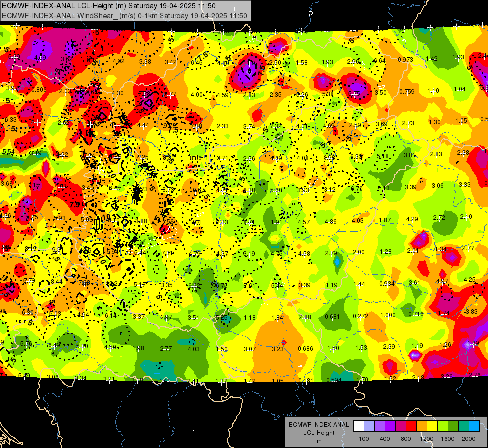The image size is (488, 448).
Task: Click the wind shear value '0.973'
Action: pyautogui.click(x=406, y=59)
